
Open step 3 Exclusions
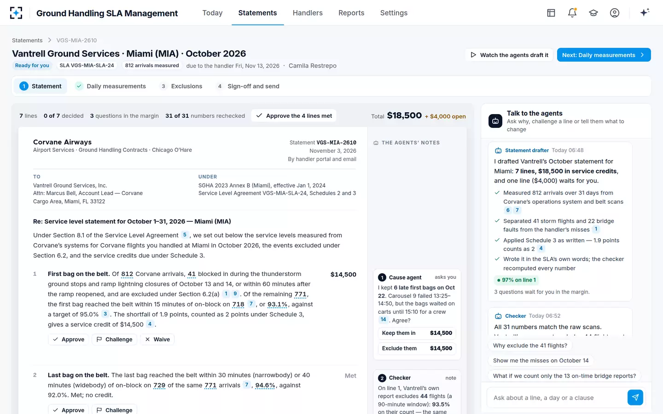[181, 86]
